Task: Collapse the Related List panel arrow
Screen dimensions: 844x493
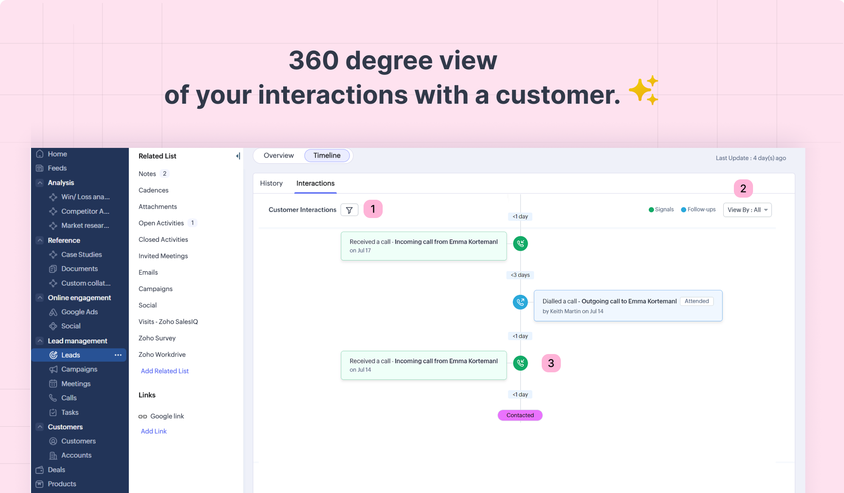Action: click(x=238, y=156)
